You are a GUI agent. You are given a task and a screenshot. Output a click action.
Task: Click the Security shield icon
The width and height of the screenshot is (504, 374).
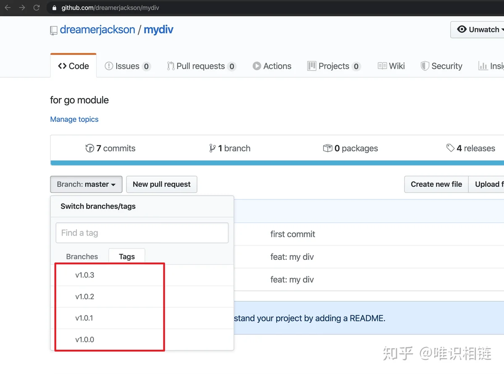click(425, 66)
